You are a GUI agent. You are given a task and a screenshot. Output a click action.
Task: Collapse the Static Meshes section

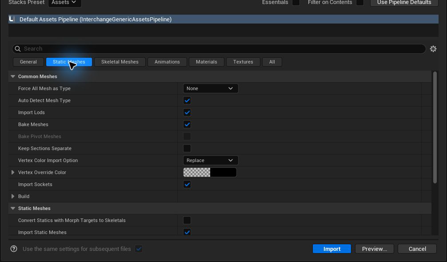[x=13, y=208]
